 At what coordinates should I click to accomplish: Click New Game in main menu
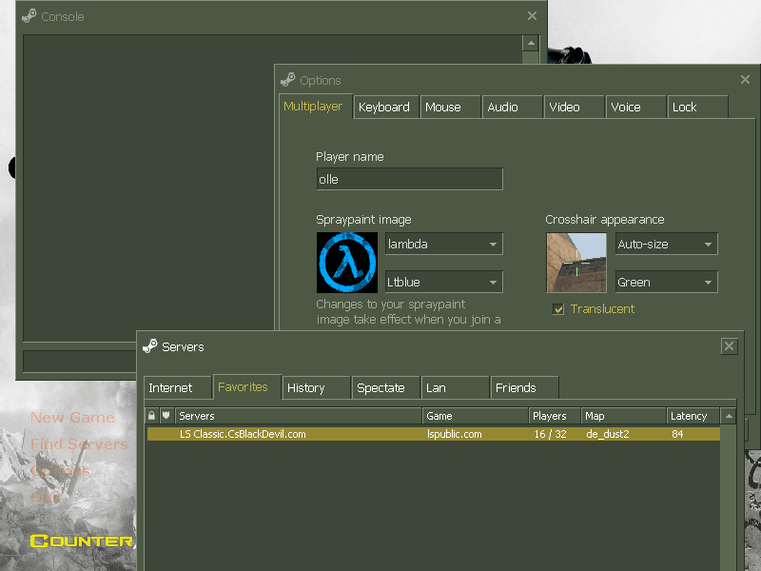pos(72,418)
